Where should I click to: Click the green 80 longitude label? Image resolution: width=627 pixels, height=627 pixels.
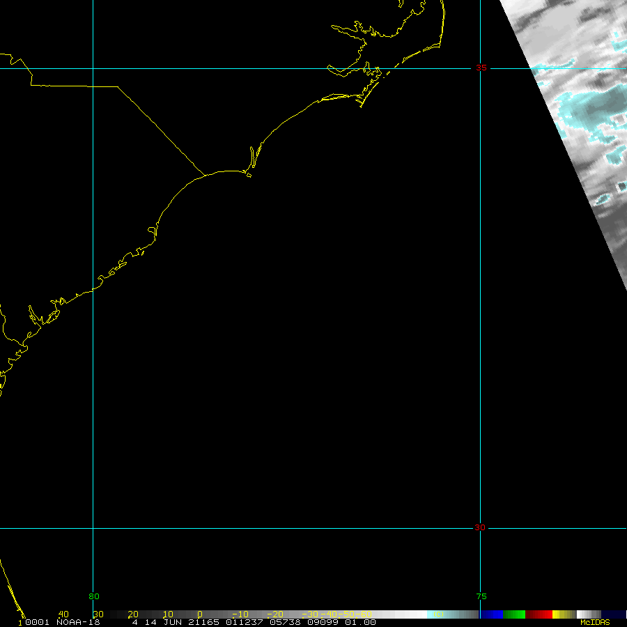pos(94,596)
